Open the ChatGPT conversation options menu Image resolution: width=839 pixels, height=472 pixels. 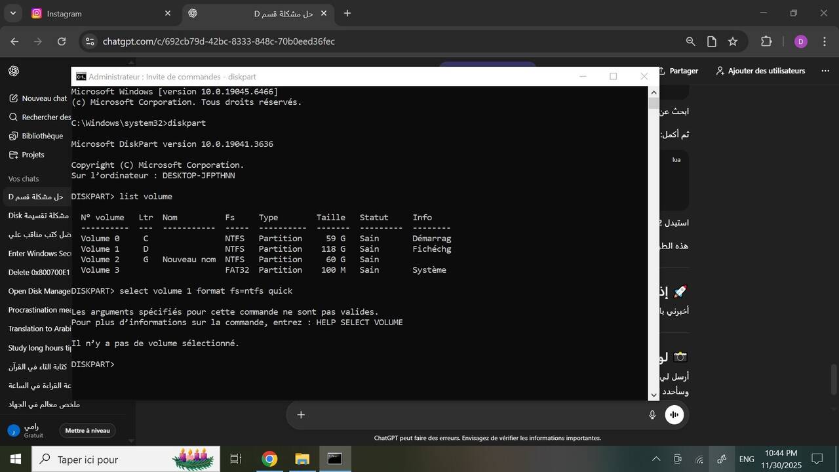tap(825, 71)
